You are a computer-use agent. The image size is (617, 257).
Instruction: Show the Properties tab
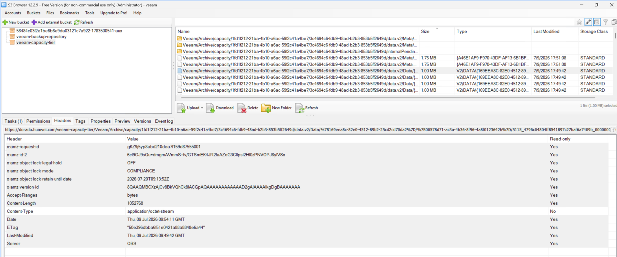101,121
